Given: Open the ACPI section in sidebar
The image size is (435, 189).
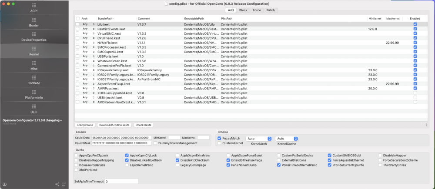Looking at the screenshot, I should coord(34,8).
